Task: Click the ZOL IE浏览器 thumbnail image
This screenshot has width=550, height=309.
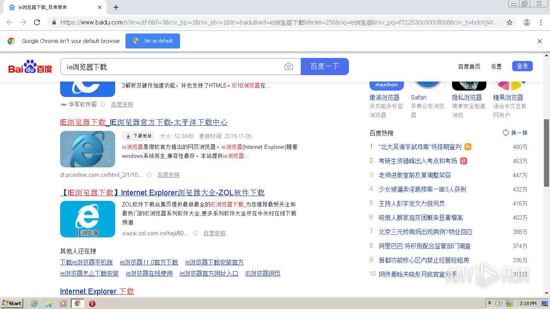Action: (88, 219)
